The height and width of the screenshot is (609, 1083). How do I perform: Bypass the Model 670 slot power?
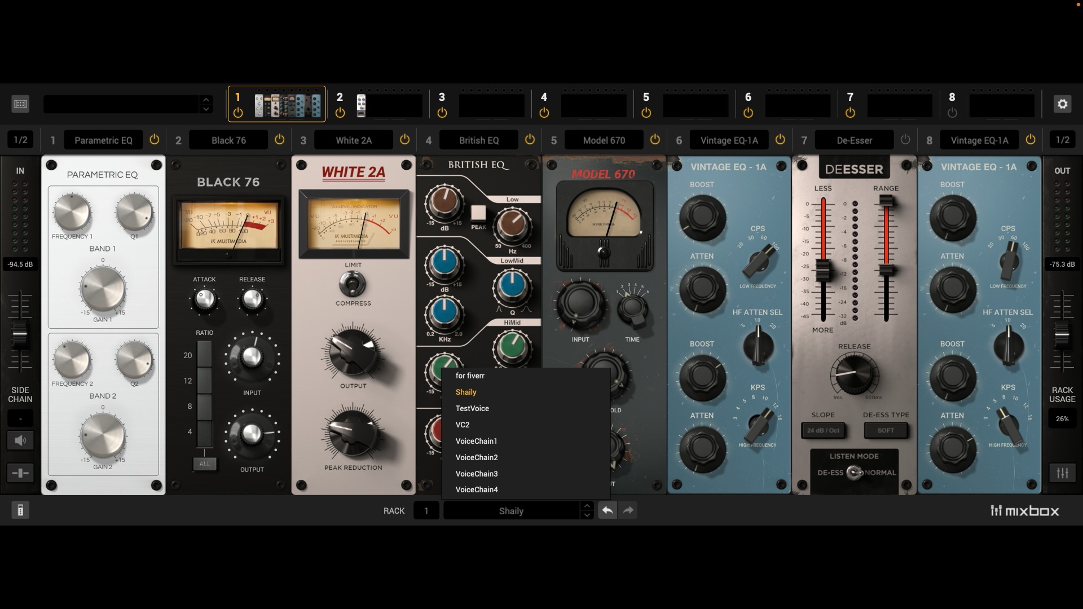click(655, 139)
